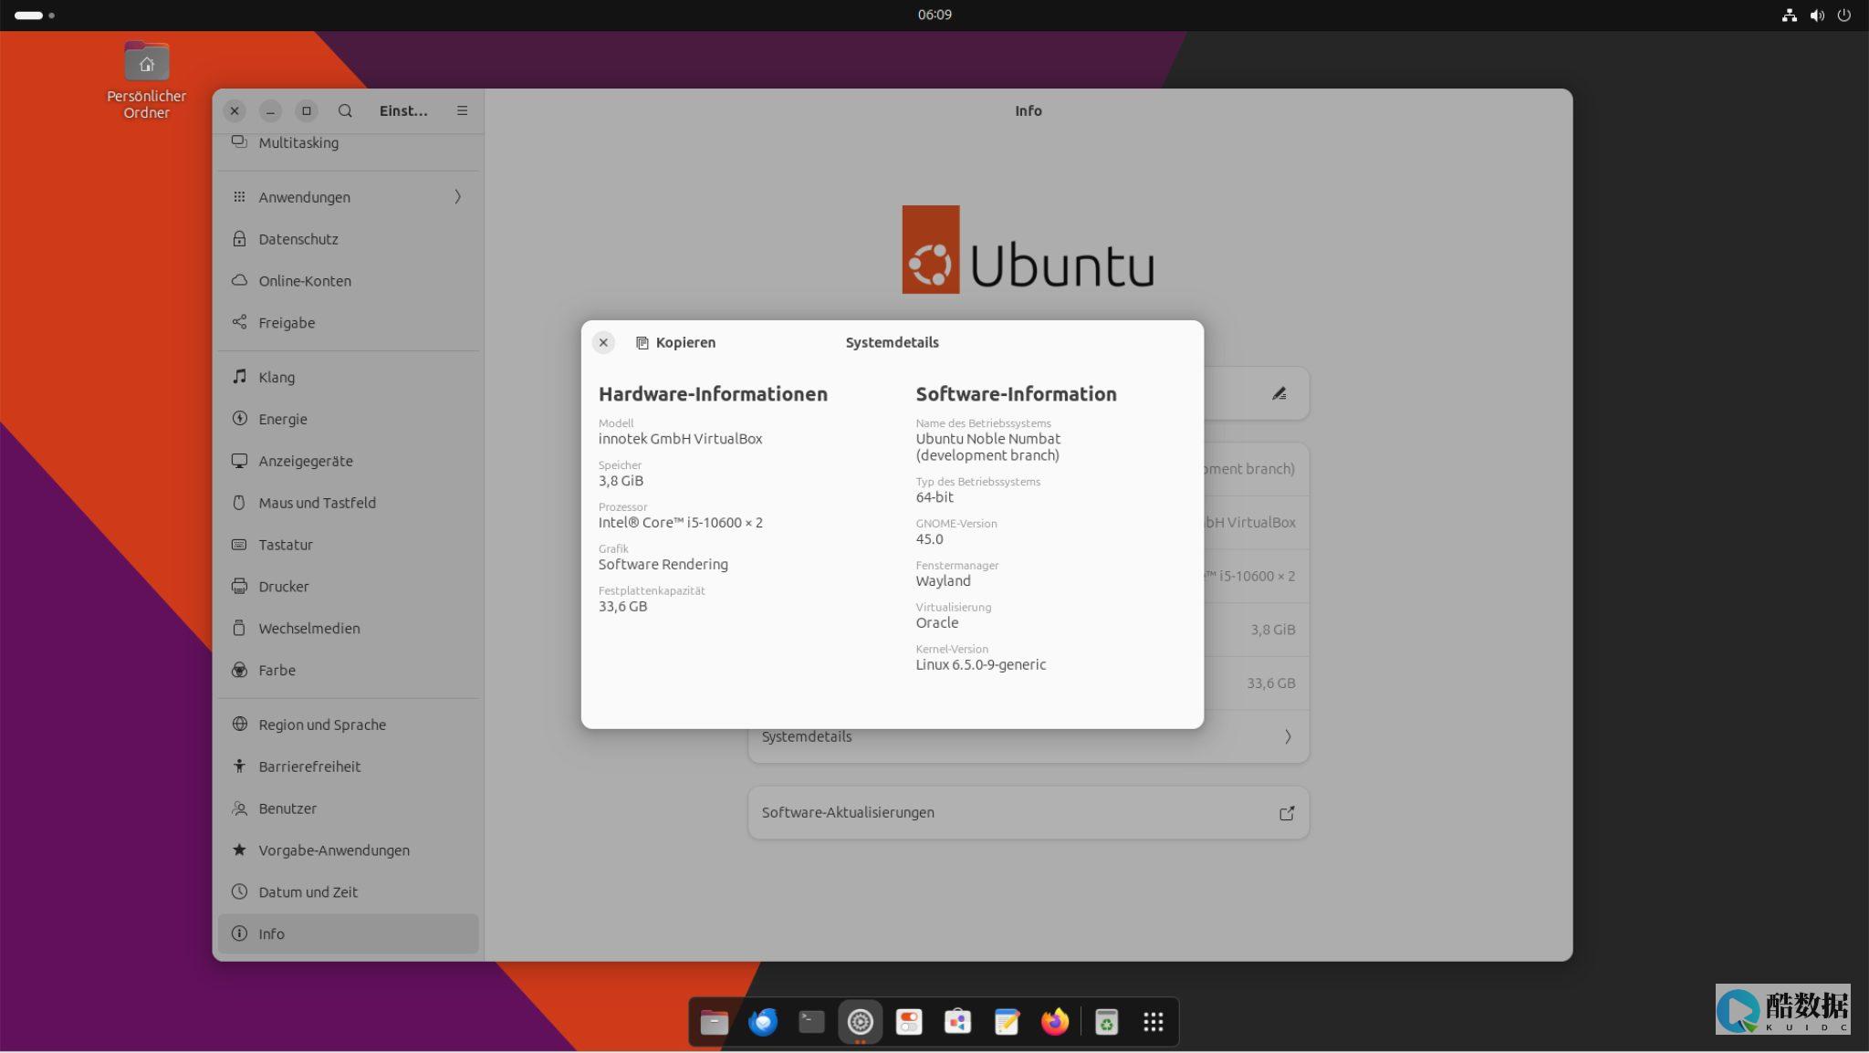Image resolution: width=1869 pixels, height=1053 pixels.
Task: Open the Persönlicher Ordner desktop icon
Action: click(x=146, y=80)
